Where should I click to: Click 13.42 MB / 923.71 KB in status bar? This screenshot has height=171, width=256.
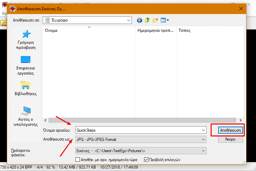[x=77, y=167]
